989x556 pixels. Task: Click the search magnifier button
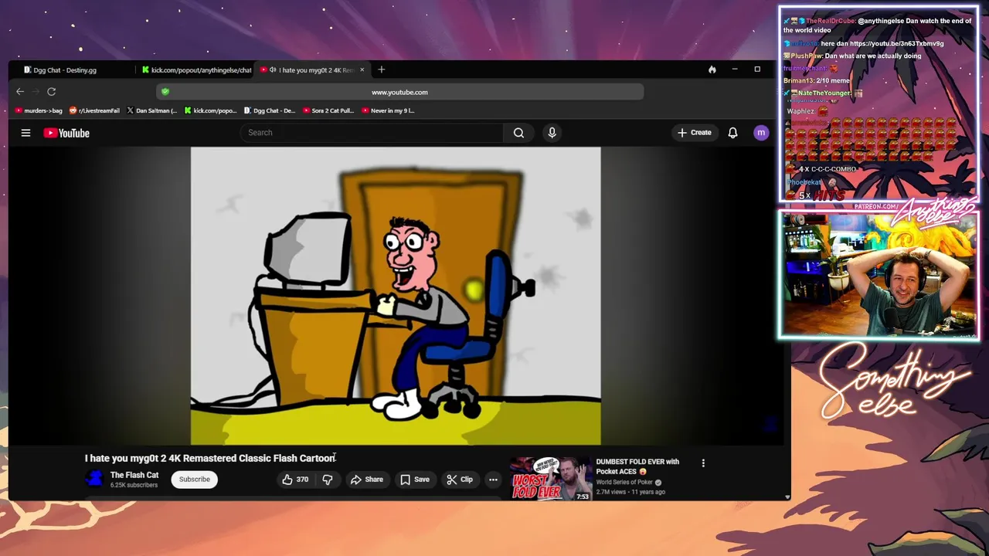(518, 133)
